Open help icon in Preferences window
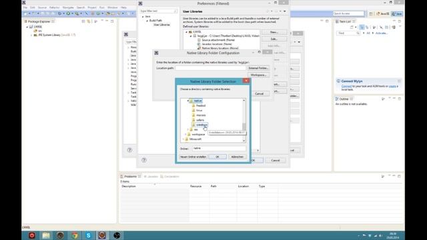Viewport: 427px width, 240px height. coord(144,160)
